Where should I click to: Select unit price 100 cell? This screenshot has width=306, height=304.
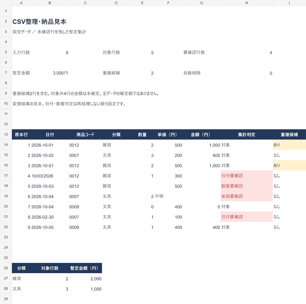click(x=168, y=217)
